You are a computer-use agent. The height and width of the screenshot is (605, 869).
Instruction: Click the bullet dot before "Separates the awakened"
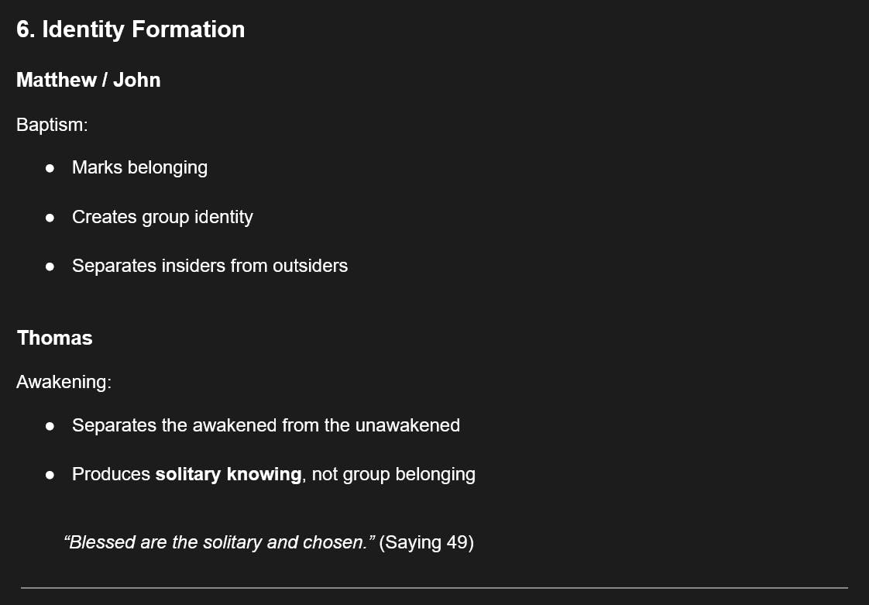coord(50,426)
